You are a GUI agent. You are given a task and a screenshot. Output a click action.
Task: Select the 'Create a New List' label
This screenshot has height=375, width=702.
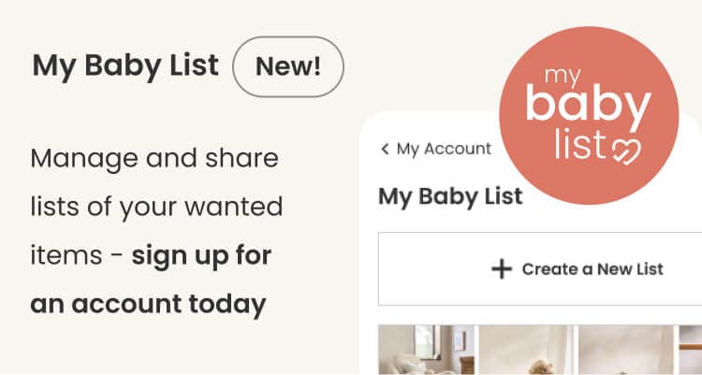coord(592,269)
